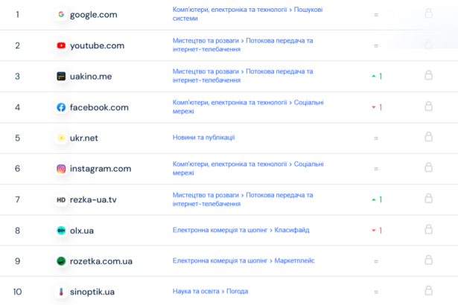Click the YouTube favicon icon
This screenshot has height=305, width=458.
(61, 45)
